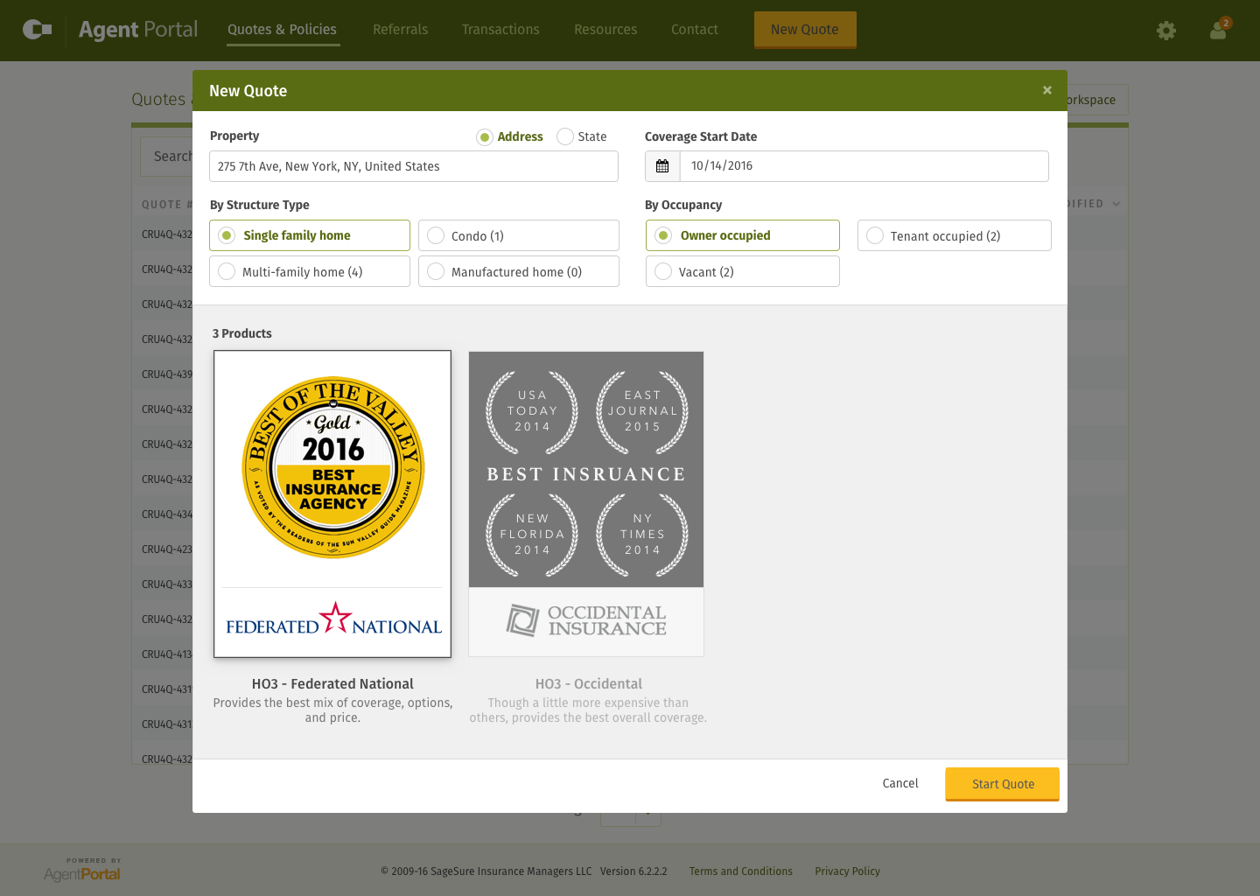Click the 3 Products label
1260x896 pixels.
[242, 333]
